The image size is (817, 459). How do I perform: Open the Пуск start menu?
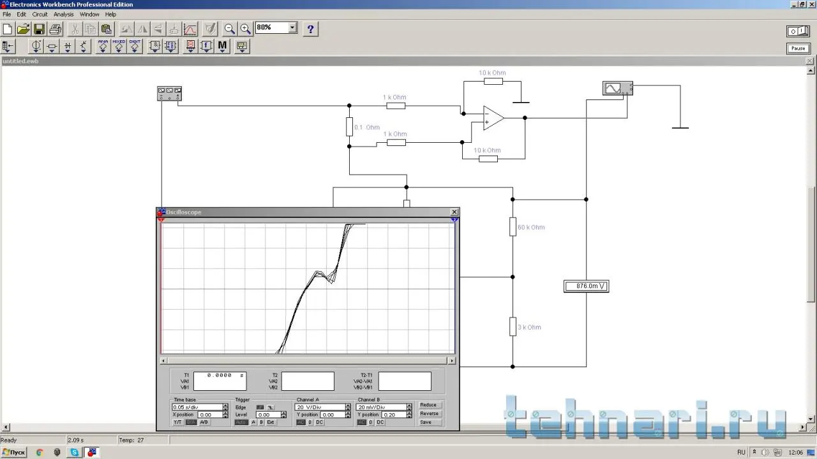pyautogui.click(x=14, y=453)
